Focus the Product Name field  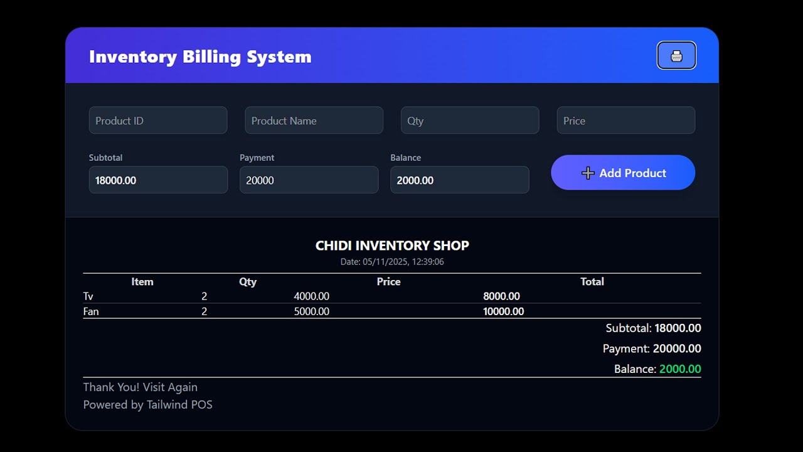tap(314, 121)
